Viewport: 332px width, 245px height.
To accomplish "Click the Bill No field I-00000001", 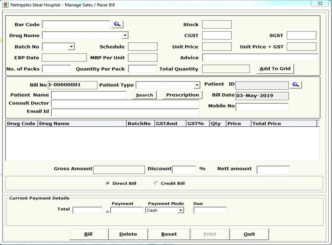I will (72, 85).
